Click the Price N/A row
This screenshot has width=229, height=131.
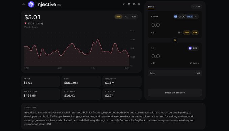[x=175, y=73]
